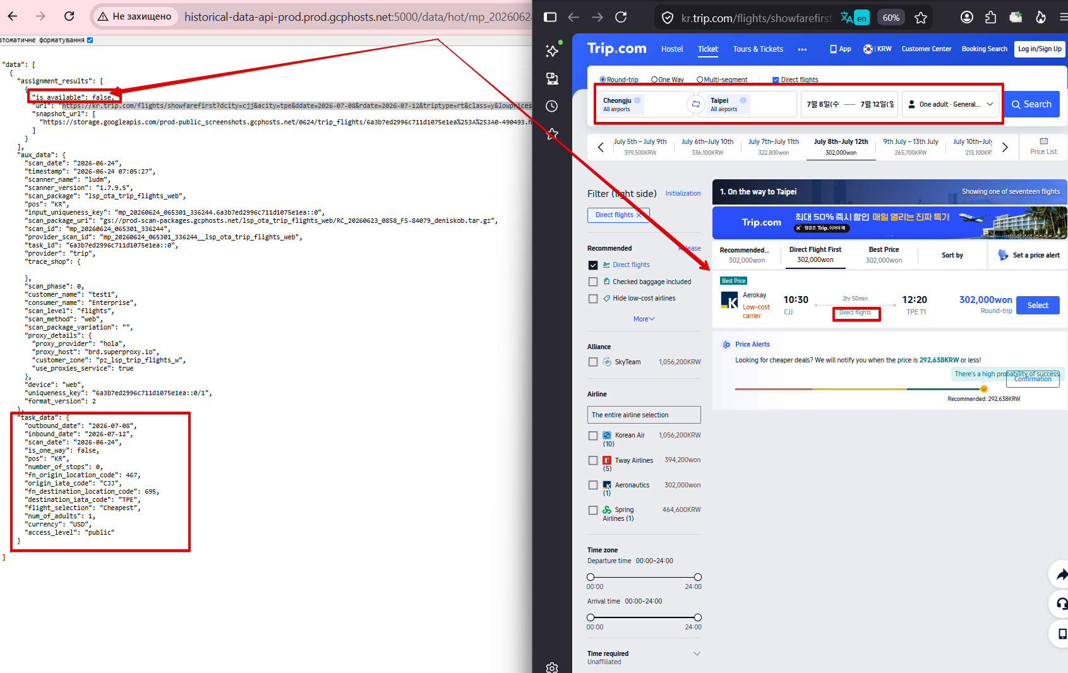Select the July 6th–July 10th date option

click(707, 146)
